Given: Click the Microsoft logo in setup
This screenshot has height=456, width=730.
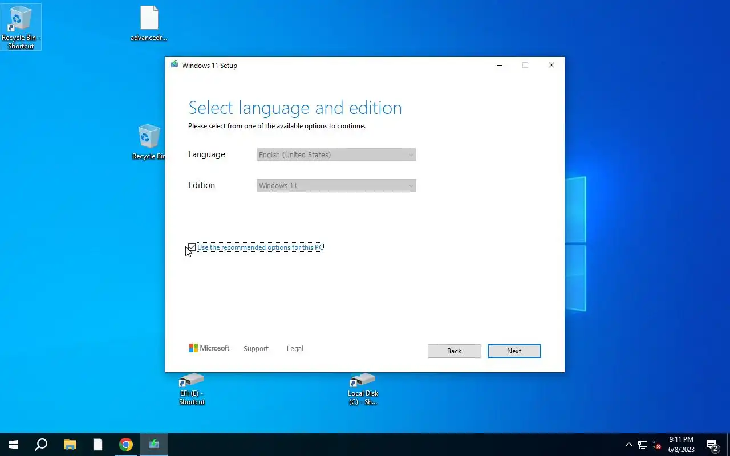Looking at the screenshot, I should pyautogui.click(x=209, y=348).
